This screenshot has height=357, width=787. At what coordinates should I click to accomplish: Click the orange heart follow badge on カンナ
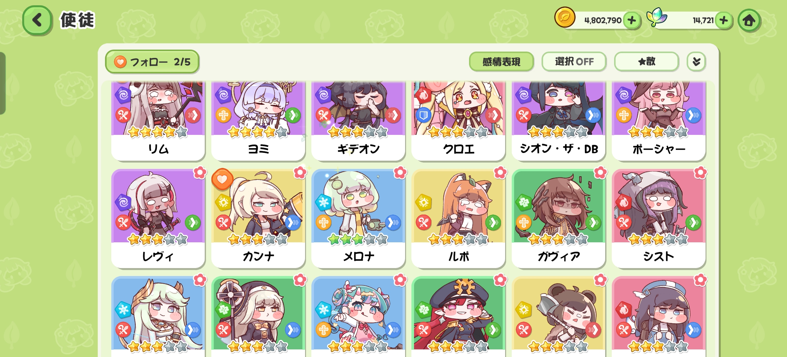222,179
